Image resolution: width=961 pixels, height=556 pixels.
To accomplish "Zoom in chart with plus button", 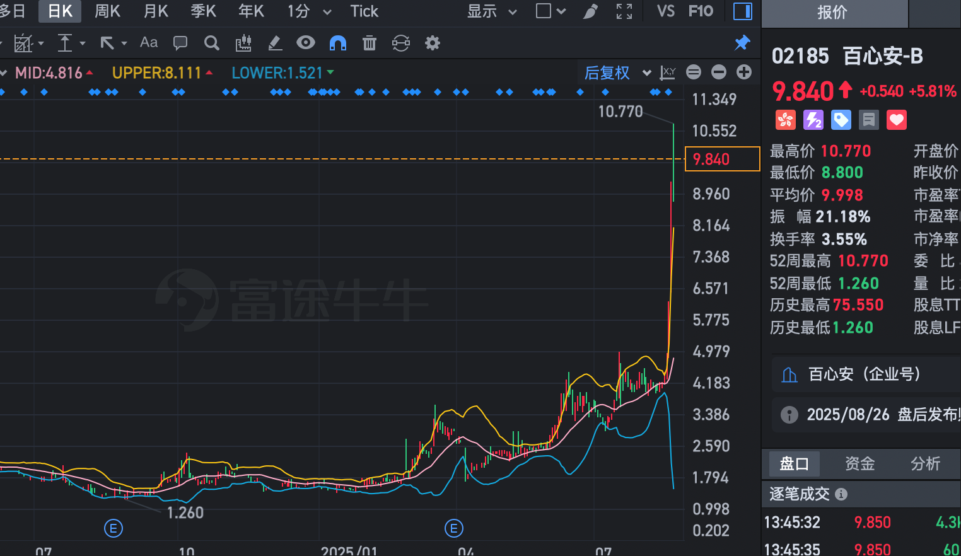I will point(744,72).
